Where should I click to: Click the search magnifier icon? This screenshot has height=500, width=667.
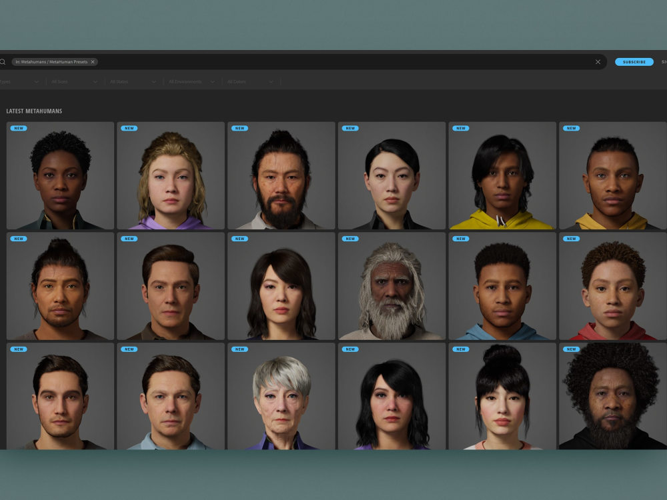[x=3, y=62]
